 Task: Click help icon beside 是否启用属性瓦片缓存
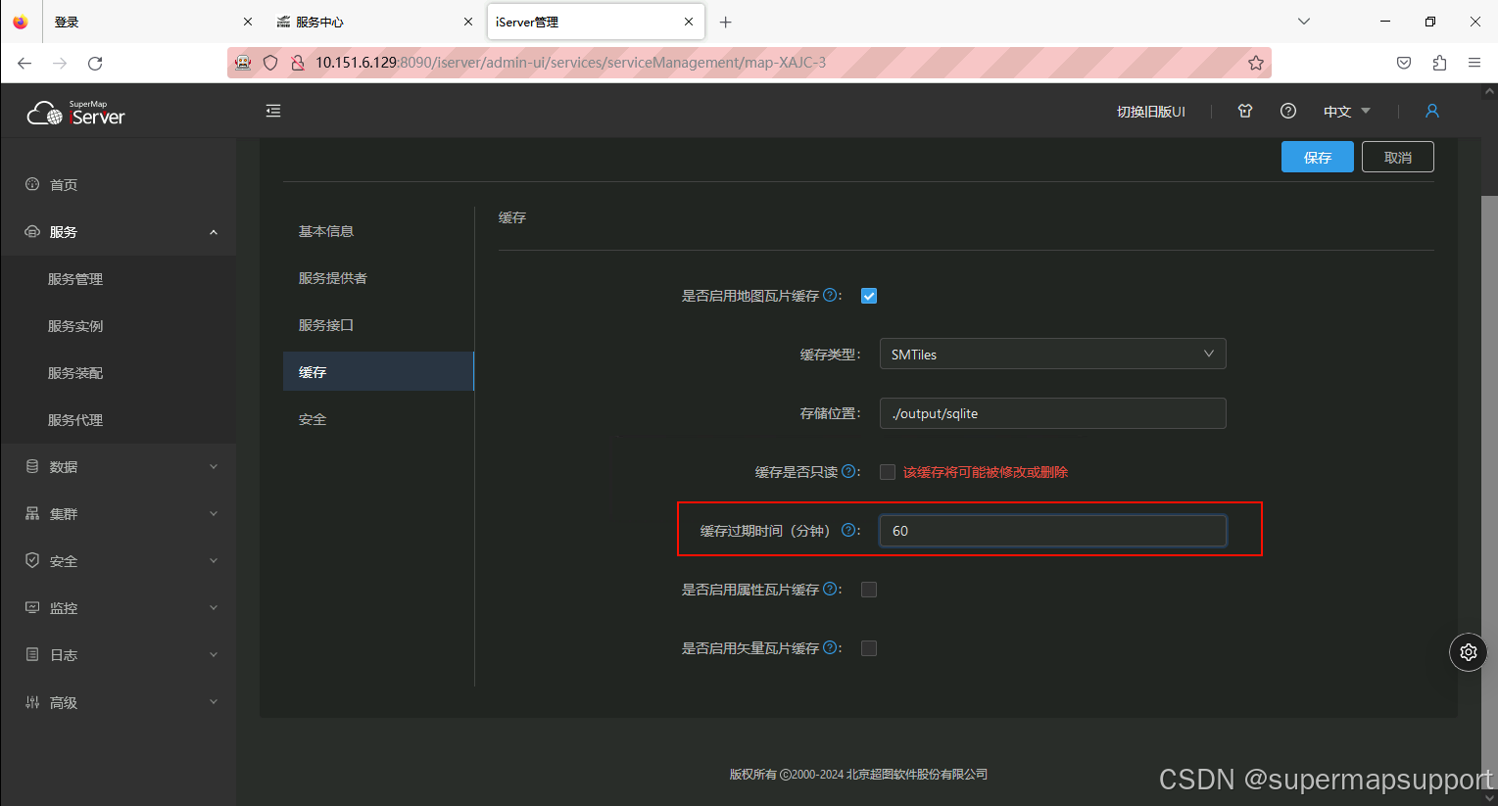(x=830, y=589)
